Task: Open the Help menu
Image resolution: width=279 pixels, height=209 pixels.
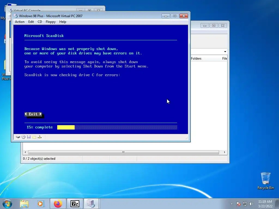Action: click(63, 22)
